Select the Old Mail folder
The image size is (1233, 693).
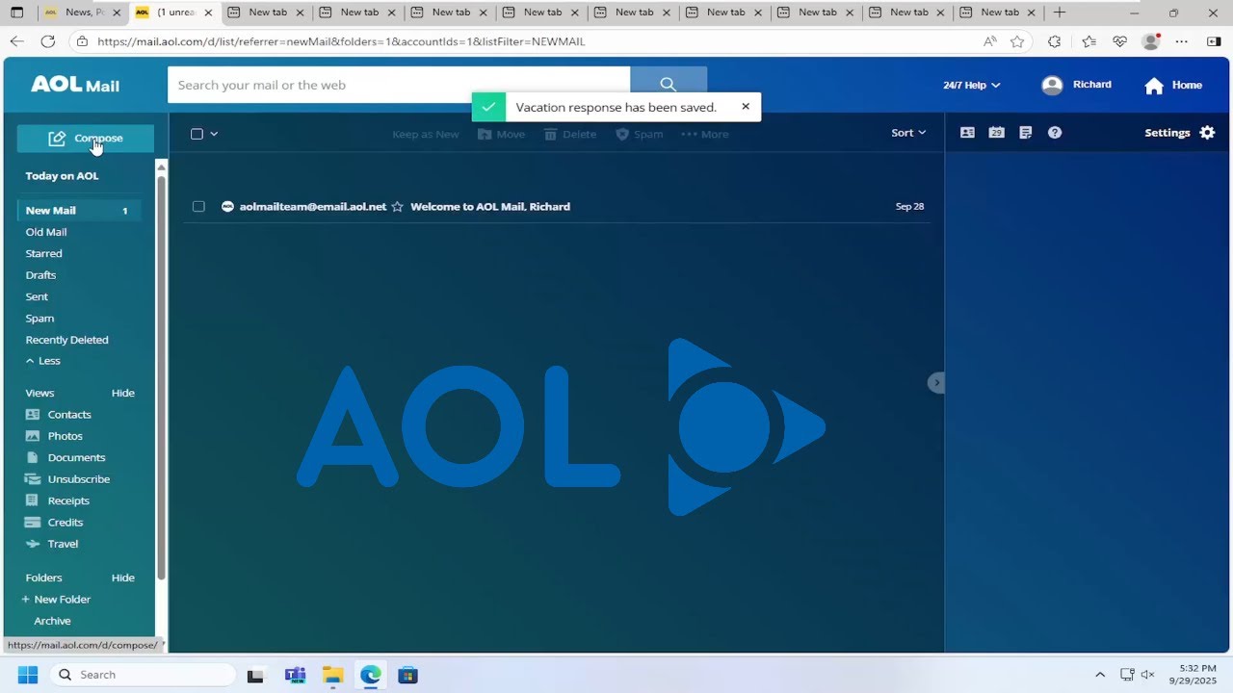[x=46, y=232]
